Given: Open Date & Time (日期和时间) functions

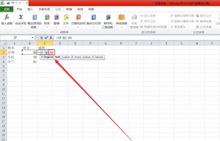Looking at the screenshot, I should click(x=78, y=17).
